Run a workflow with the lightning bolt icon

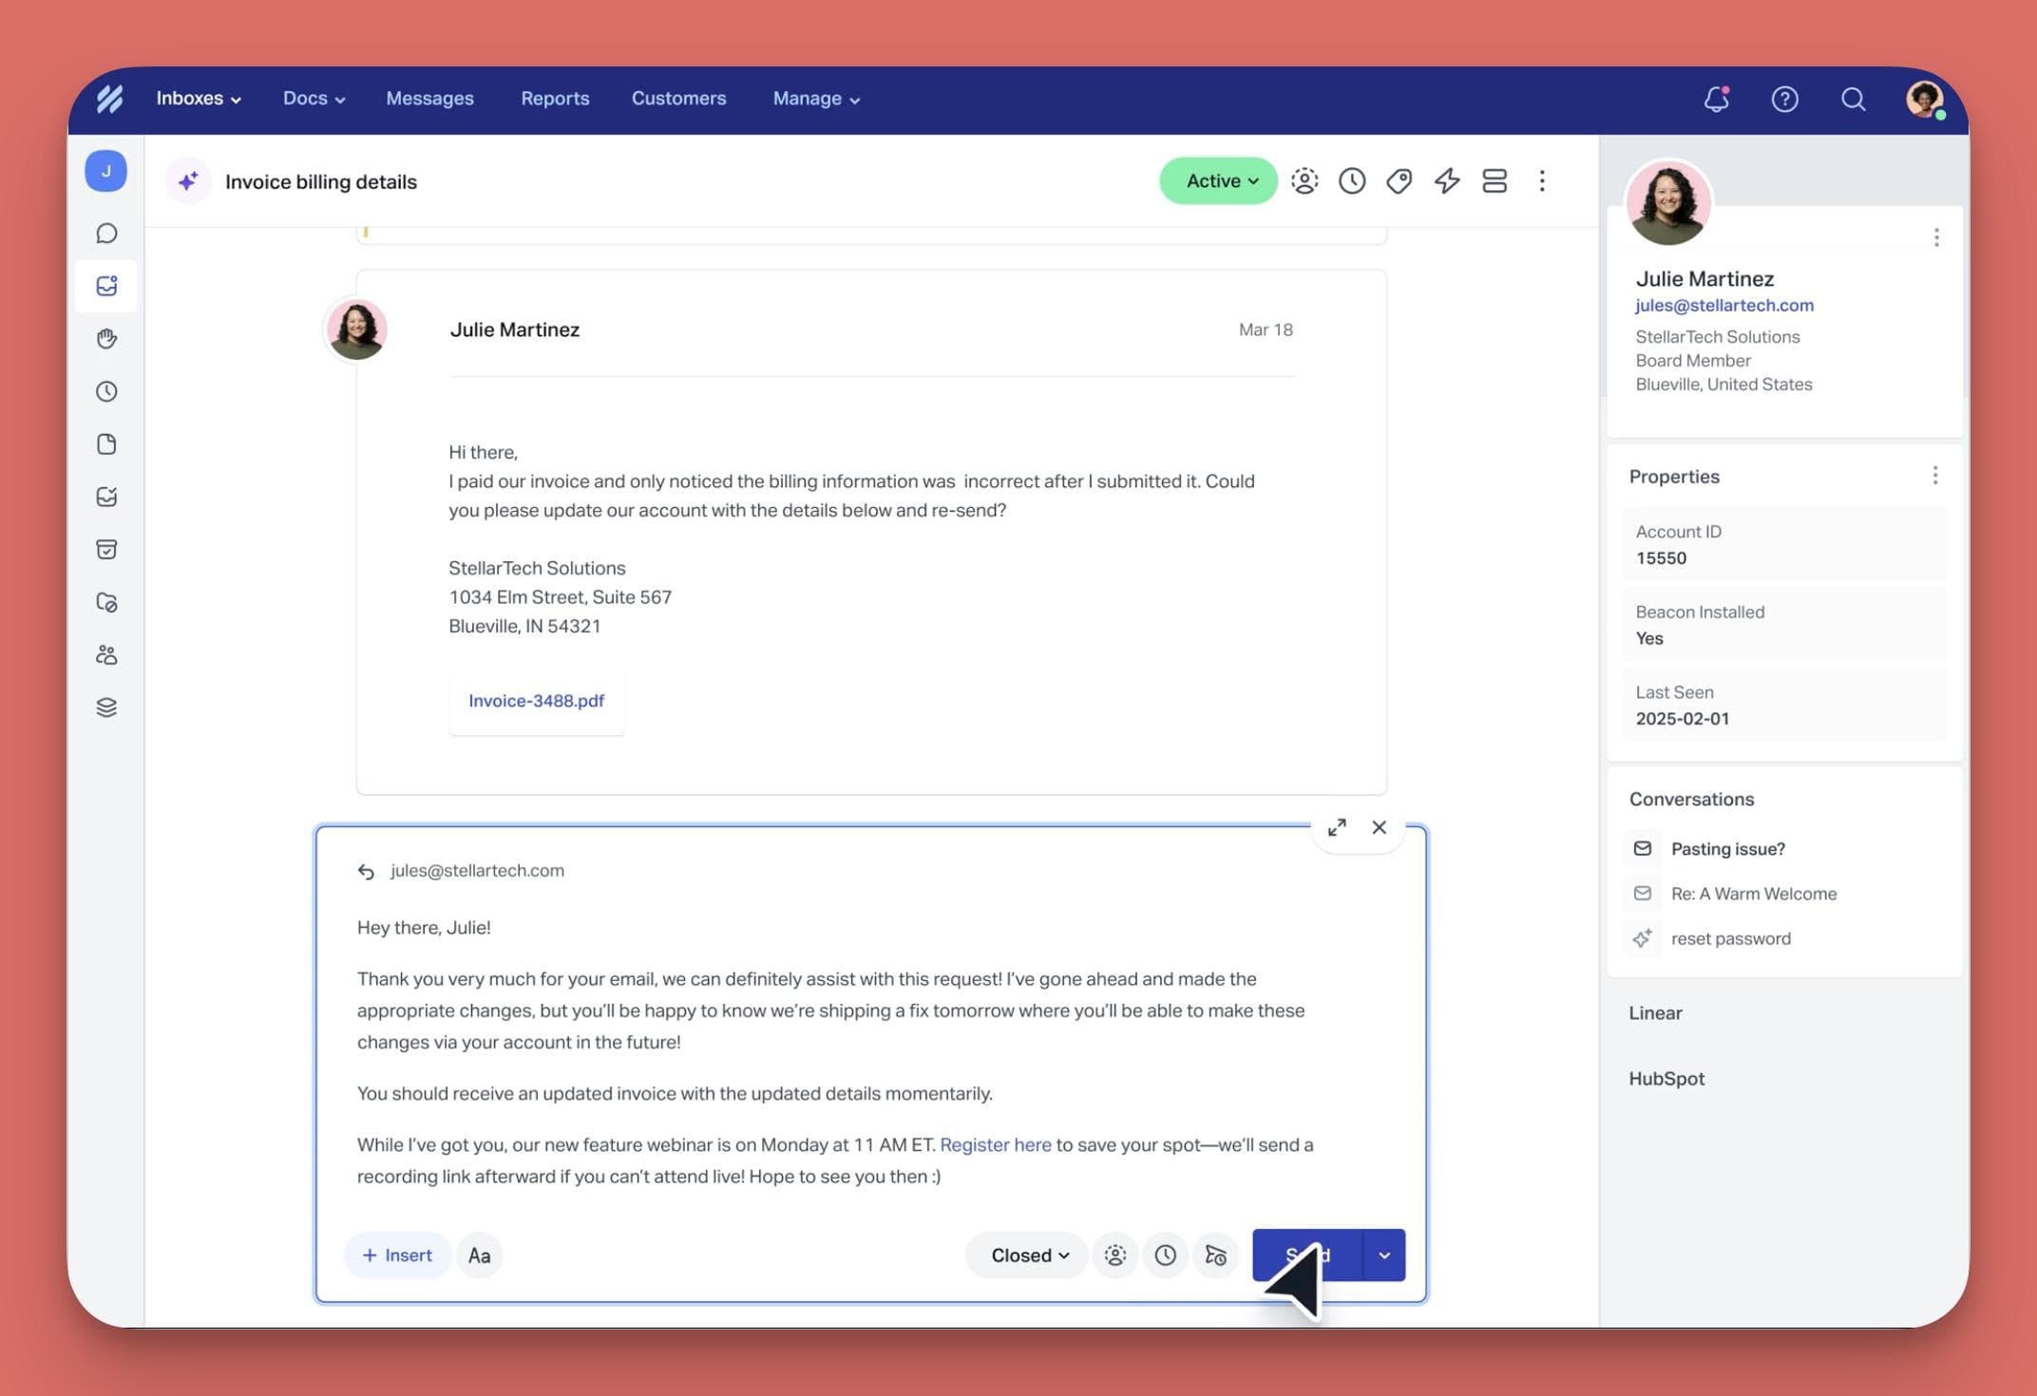click(1446, 180)
